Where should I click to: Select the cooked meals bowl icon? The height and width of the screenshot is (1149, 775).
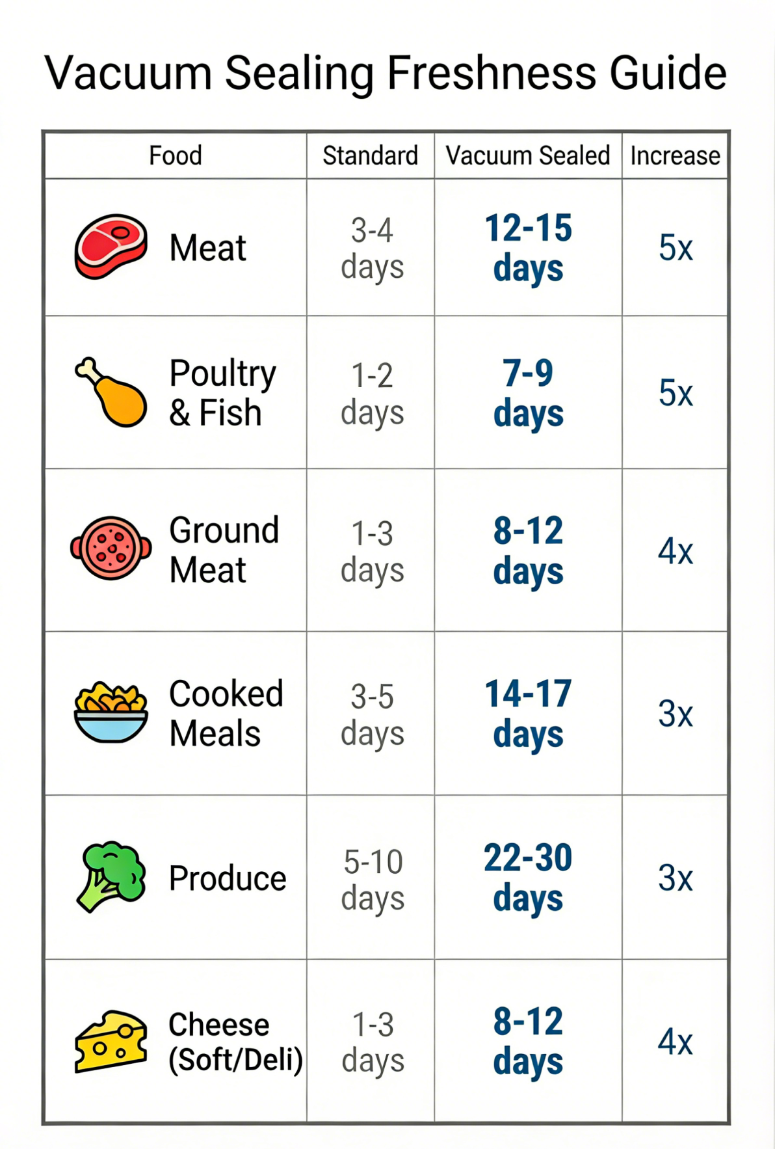111,713
